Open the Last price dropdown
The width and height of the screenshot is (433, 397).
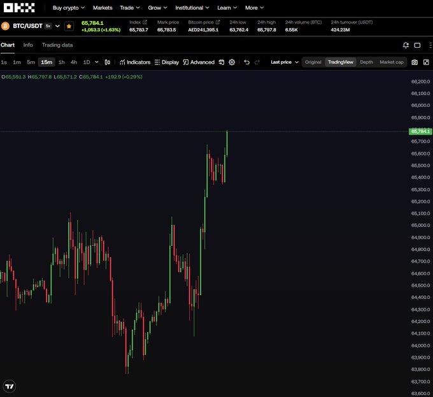tap(285, 62)
